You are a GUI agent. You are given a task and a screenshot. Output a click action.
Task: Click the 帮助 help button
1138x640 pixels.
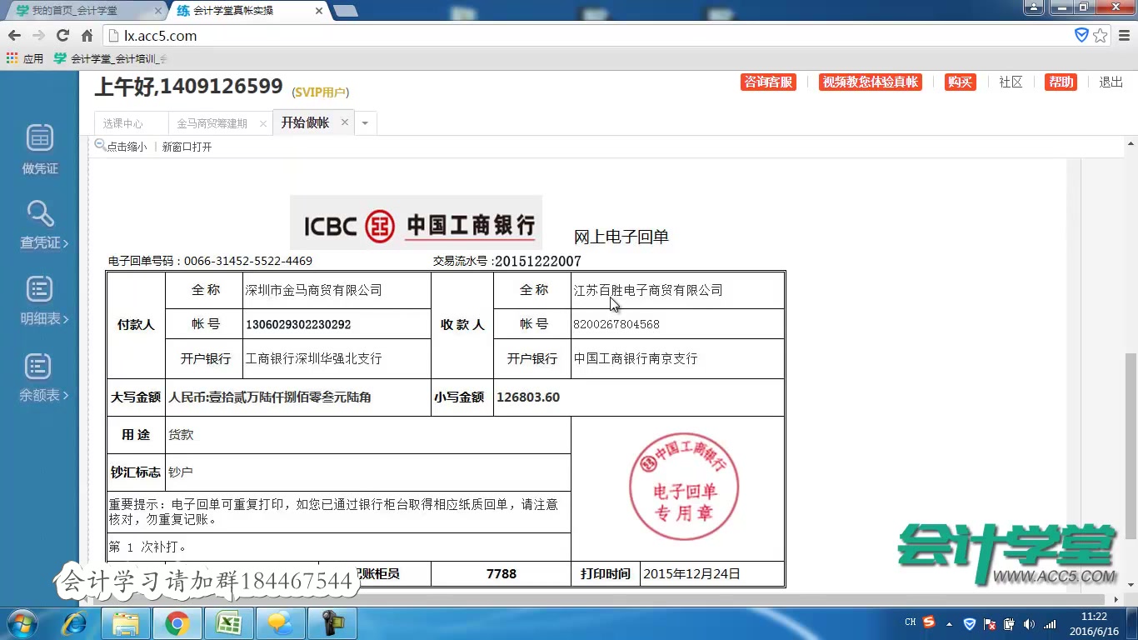pyautogui.click(x=1061, y=82)
